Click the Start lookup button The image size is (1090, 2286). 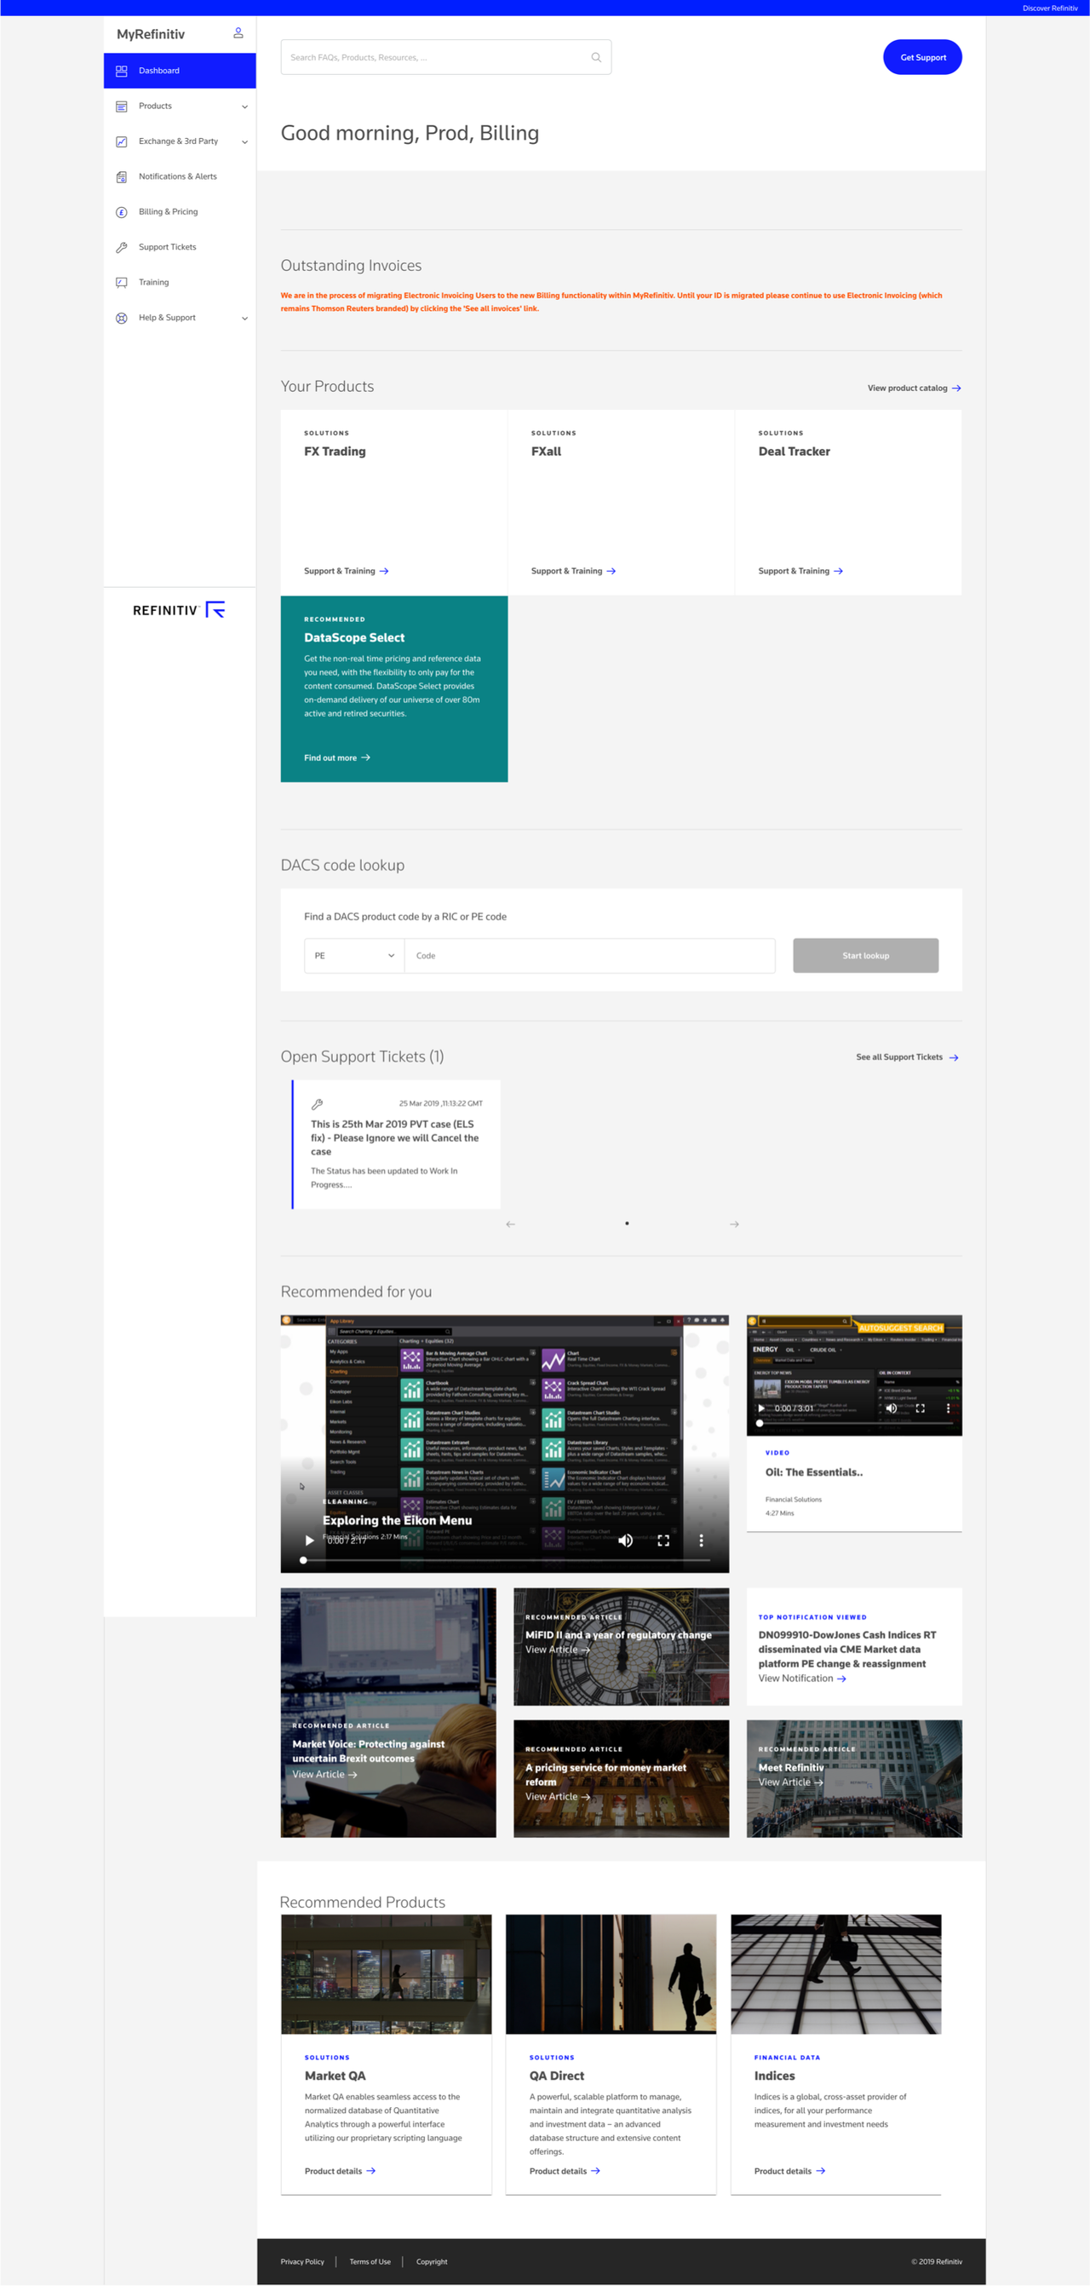point(866,956)
